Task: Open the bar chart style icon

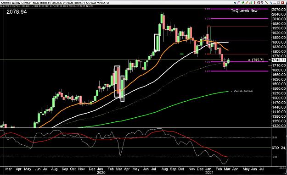Action: pyautogui.click(x=251, y=3)
